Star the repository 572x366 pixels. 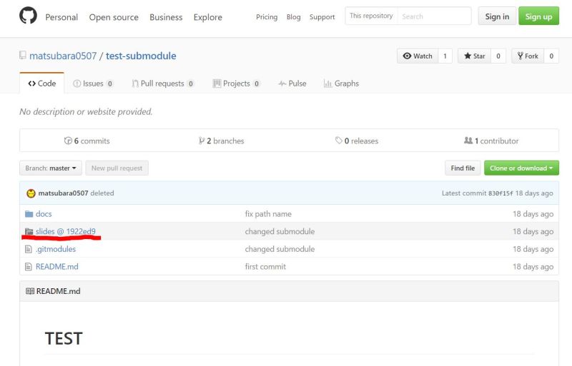tap(475, 56)
